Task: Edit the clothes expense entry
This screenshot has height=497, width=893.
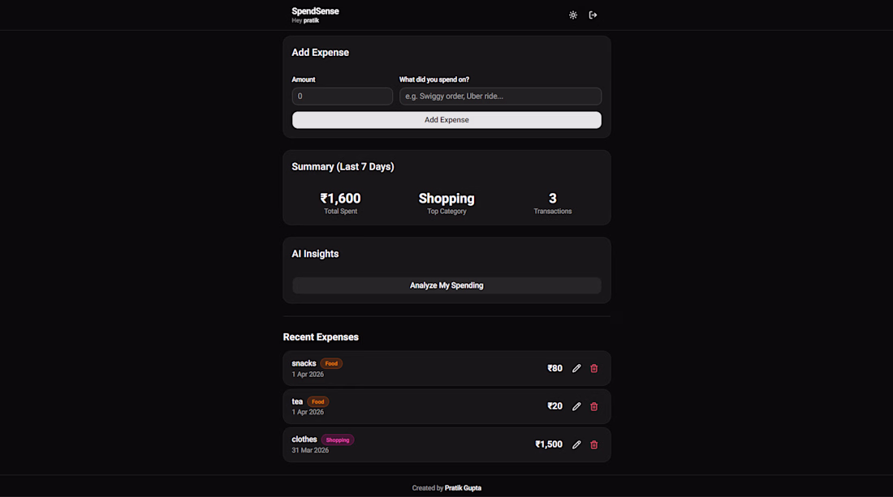Action: coord(576,444)
